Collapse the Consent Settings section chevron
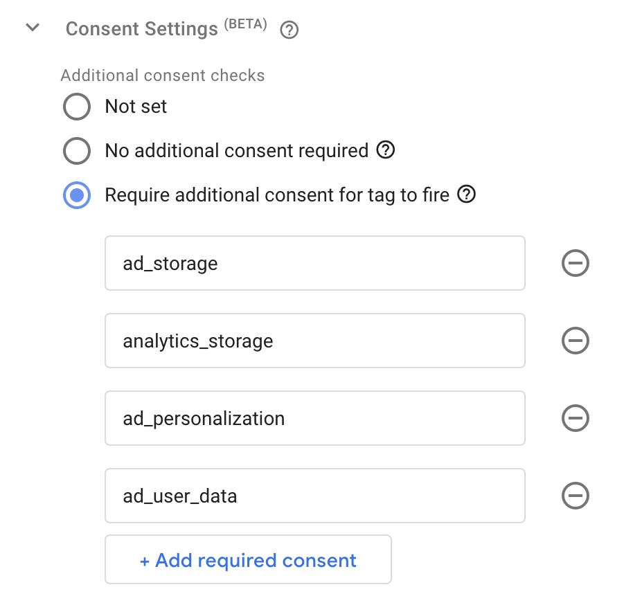Image resolution: width=633 pixels, height=605 pixels. tap(33, 28)
